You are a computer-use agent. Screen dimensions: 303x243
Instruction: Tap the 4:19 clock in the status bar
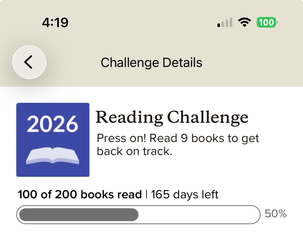(x=55, y=22)
